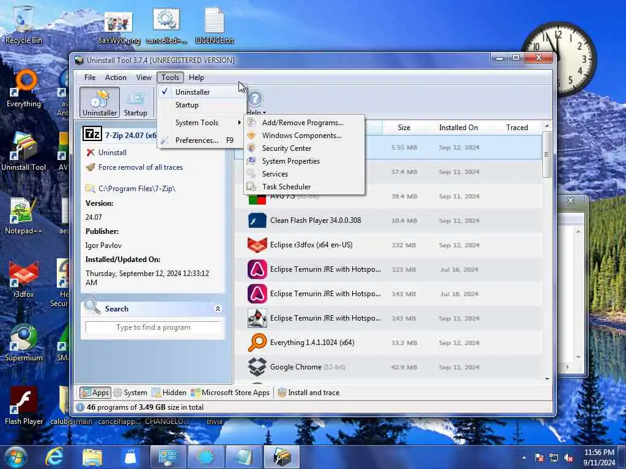Screen dimensions: 626x469
Task: Select the Uninstall Tool desktop shortcut
Action: click(24, 151)
